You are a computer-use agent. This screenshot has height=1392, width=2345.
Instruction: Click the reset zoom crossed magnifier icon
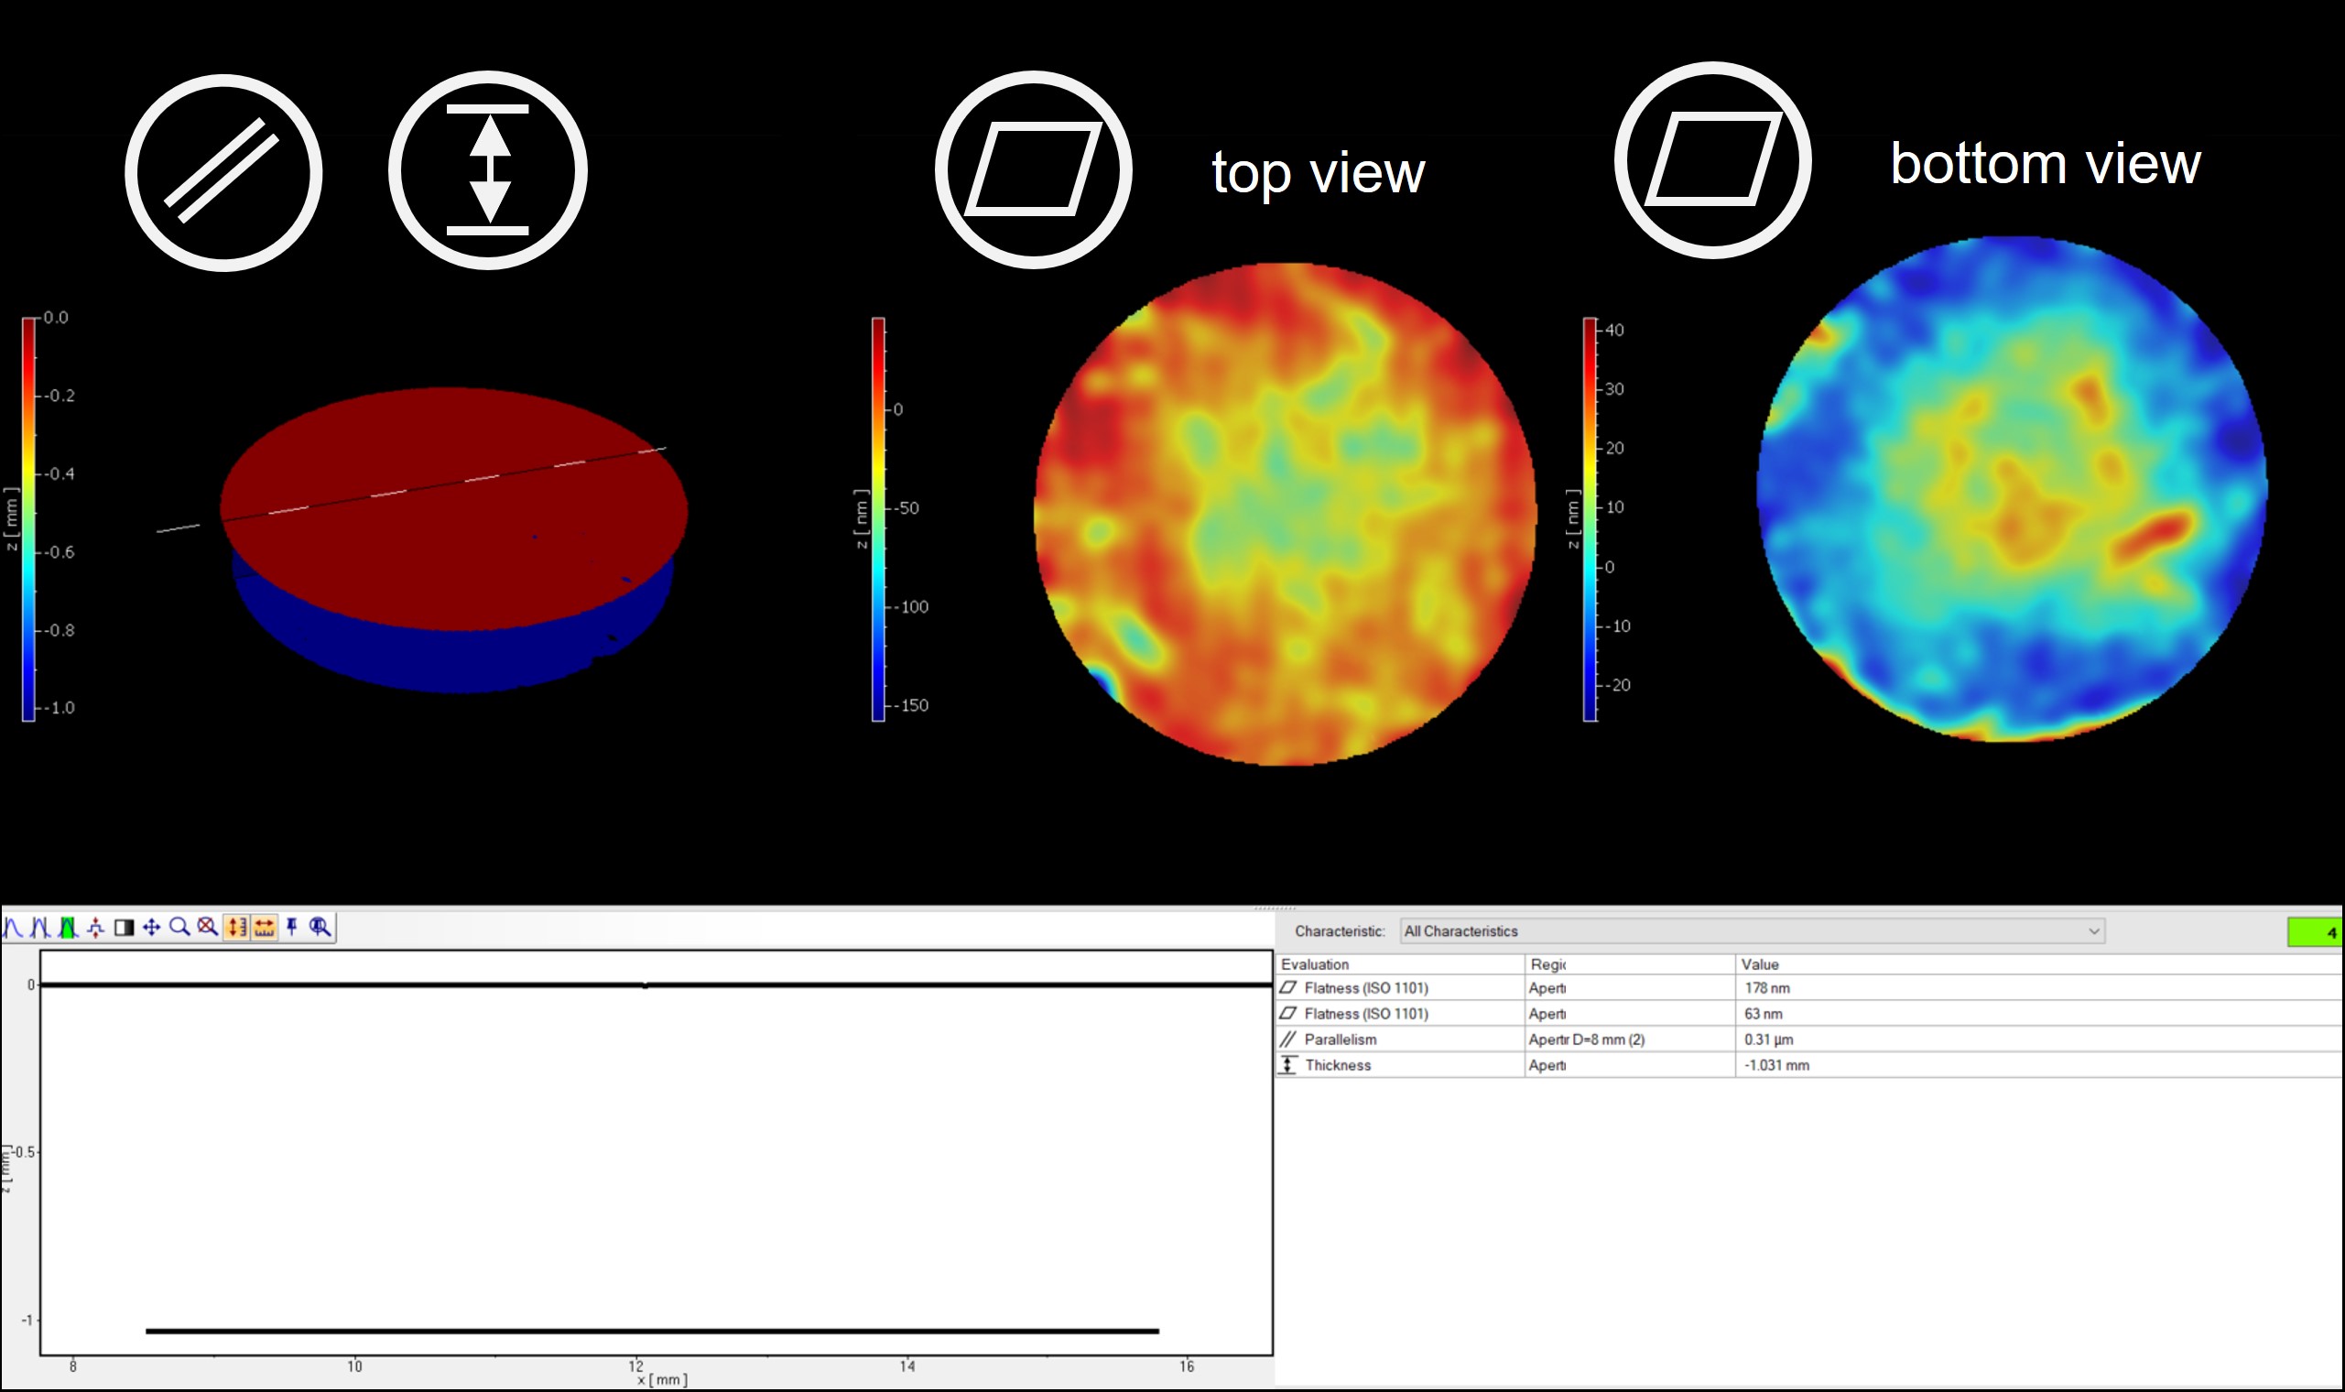click(x=207, y=928)
